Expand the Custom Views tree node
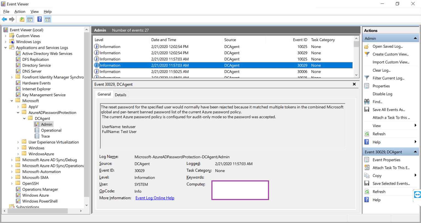Image resolution: width=421 pixels, height=223 pixels. coord(5,36)
